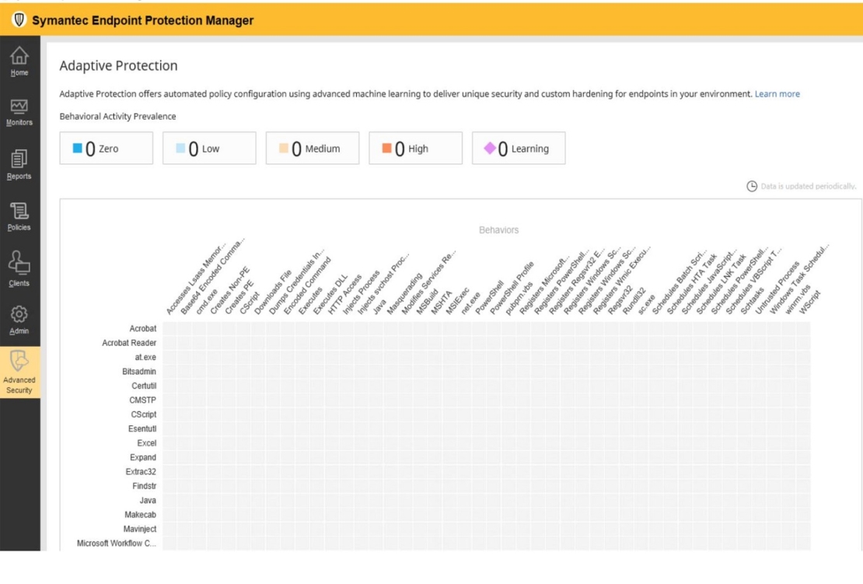
Task: Filter by Zero prevalence tile
Action: [x=107, y=149]
